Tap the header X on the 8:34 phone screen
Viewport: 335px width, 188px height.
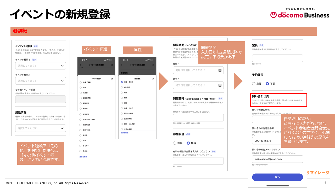[x=153, y=65]
